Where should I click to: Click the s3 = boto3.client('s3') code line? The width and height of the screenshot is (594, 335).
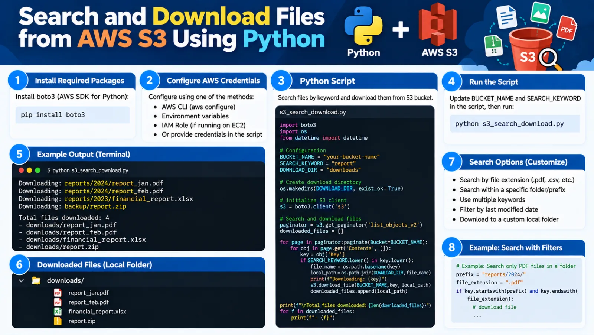[x=315, y=206]
